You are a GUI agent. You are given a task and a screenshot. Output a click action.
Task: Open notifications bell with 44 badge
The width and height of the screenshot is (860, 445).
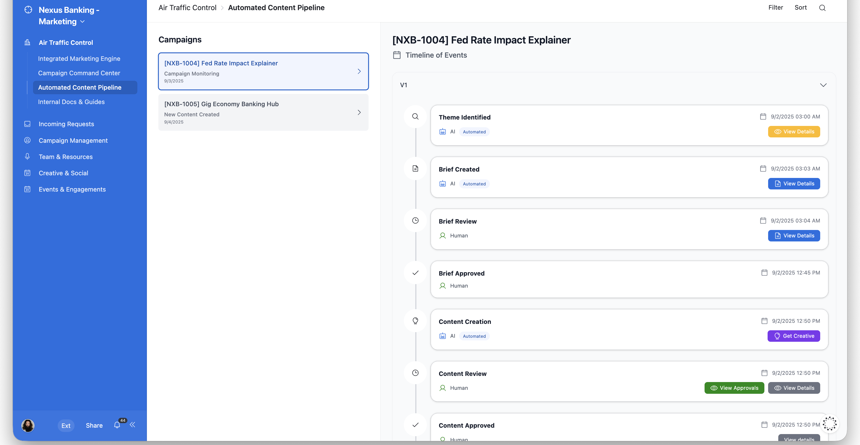(117, 425)
